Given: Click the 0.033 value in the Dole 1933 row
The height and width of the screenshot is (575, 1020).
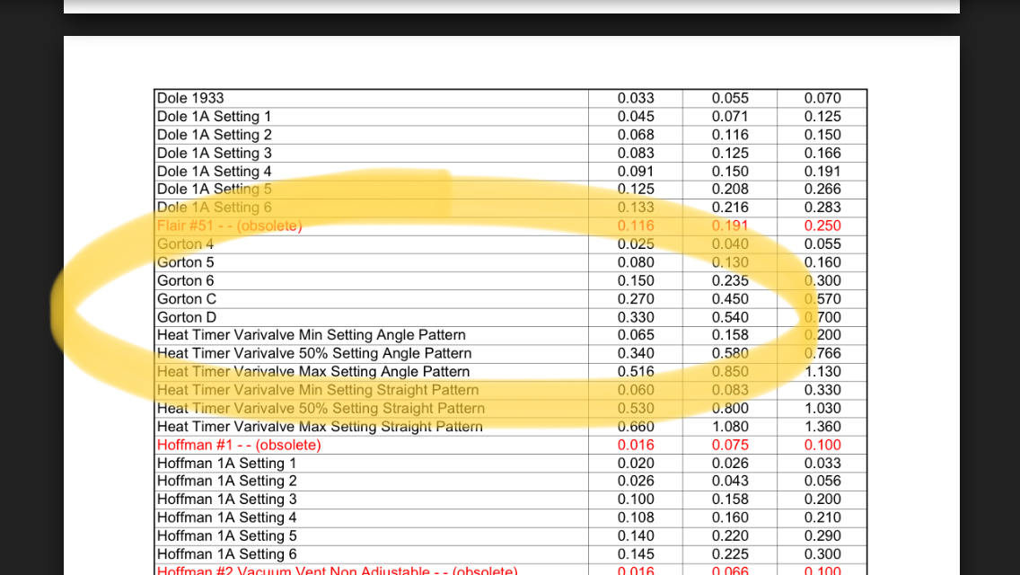Looking at the screenshot, I should pos(636,98).
